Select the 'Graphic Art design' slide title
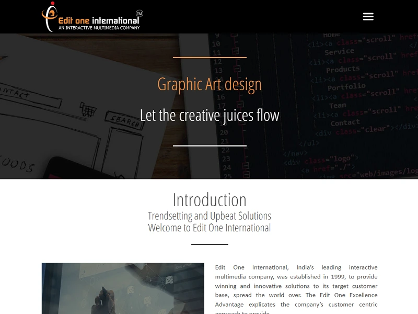Viewport: 418px width, 314px height. coord(209,84)
